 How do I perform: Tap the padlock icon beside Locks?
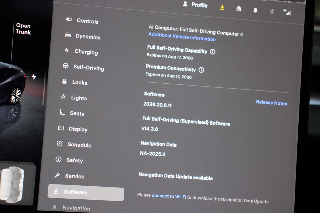point(64,81)
